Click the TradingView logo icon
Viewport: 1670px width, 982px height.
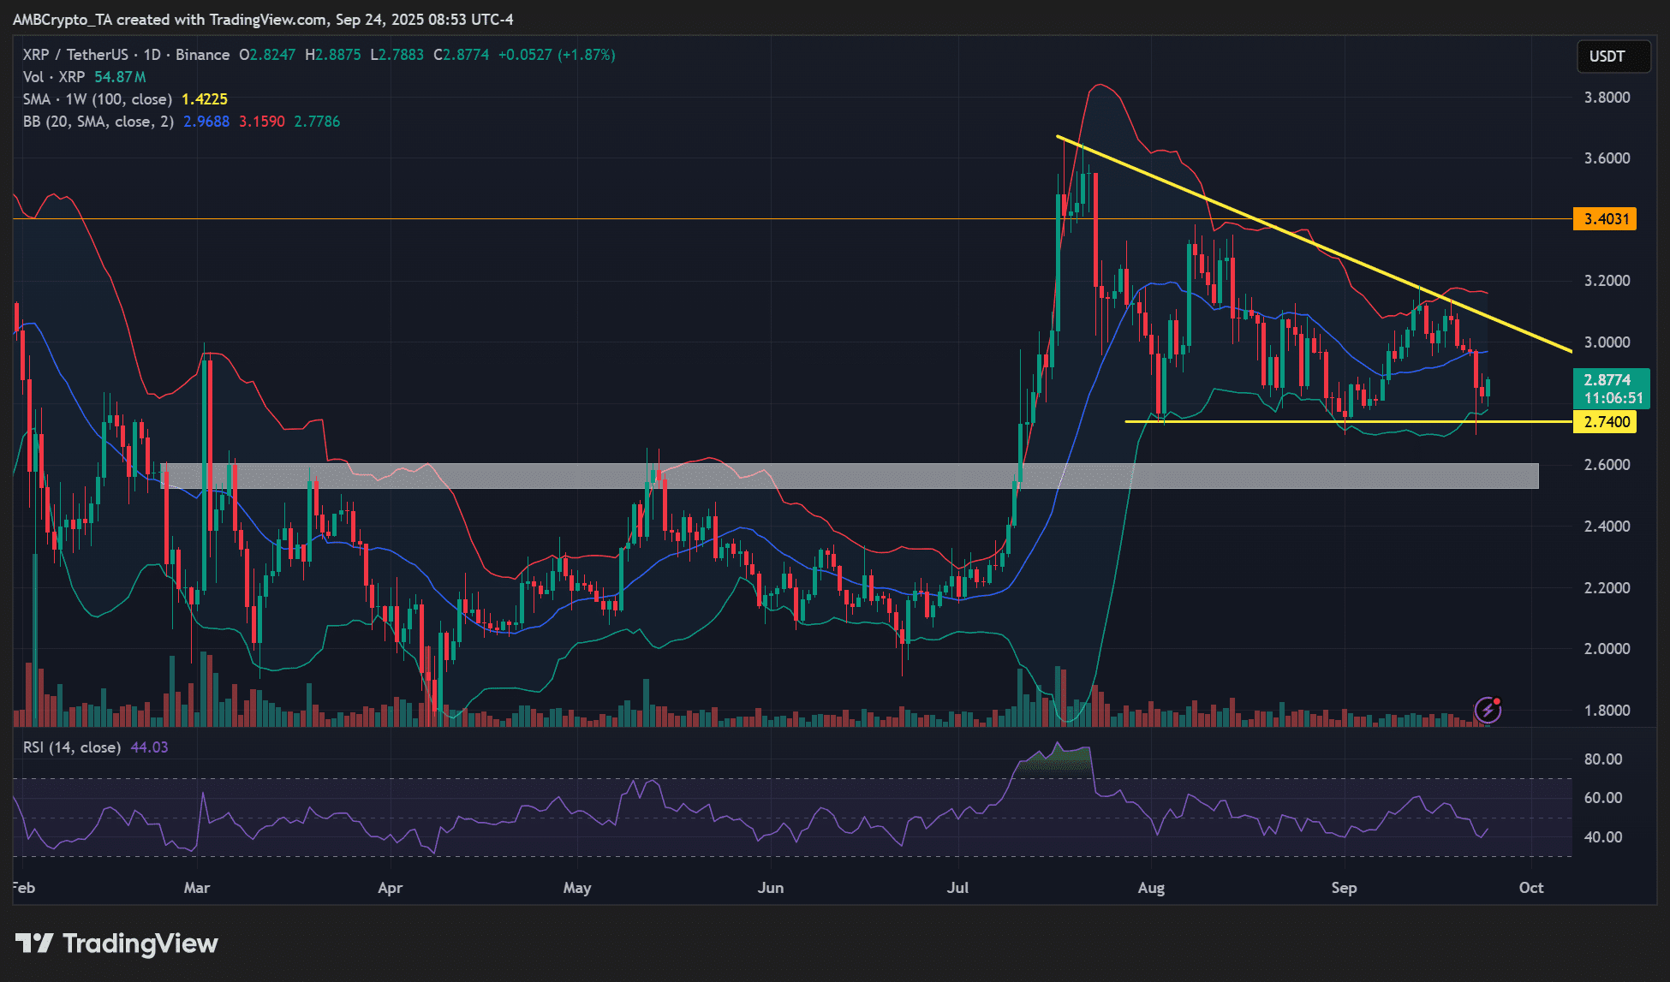[x=34, y=943]
